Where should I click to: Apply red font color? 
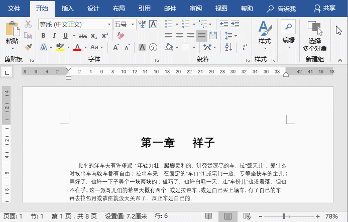pyautogui.click(x=77, y=47)
